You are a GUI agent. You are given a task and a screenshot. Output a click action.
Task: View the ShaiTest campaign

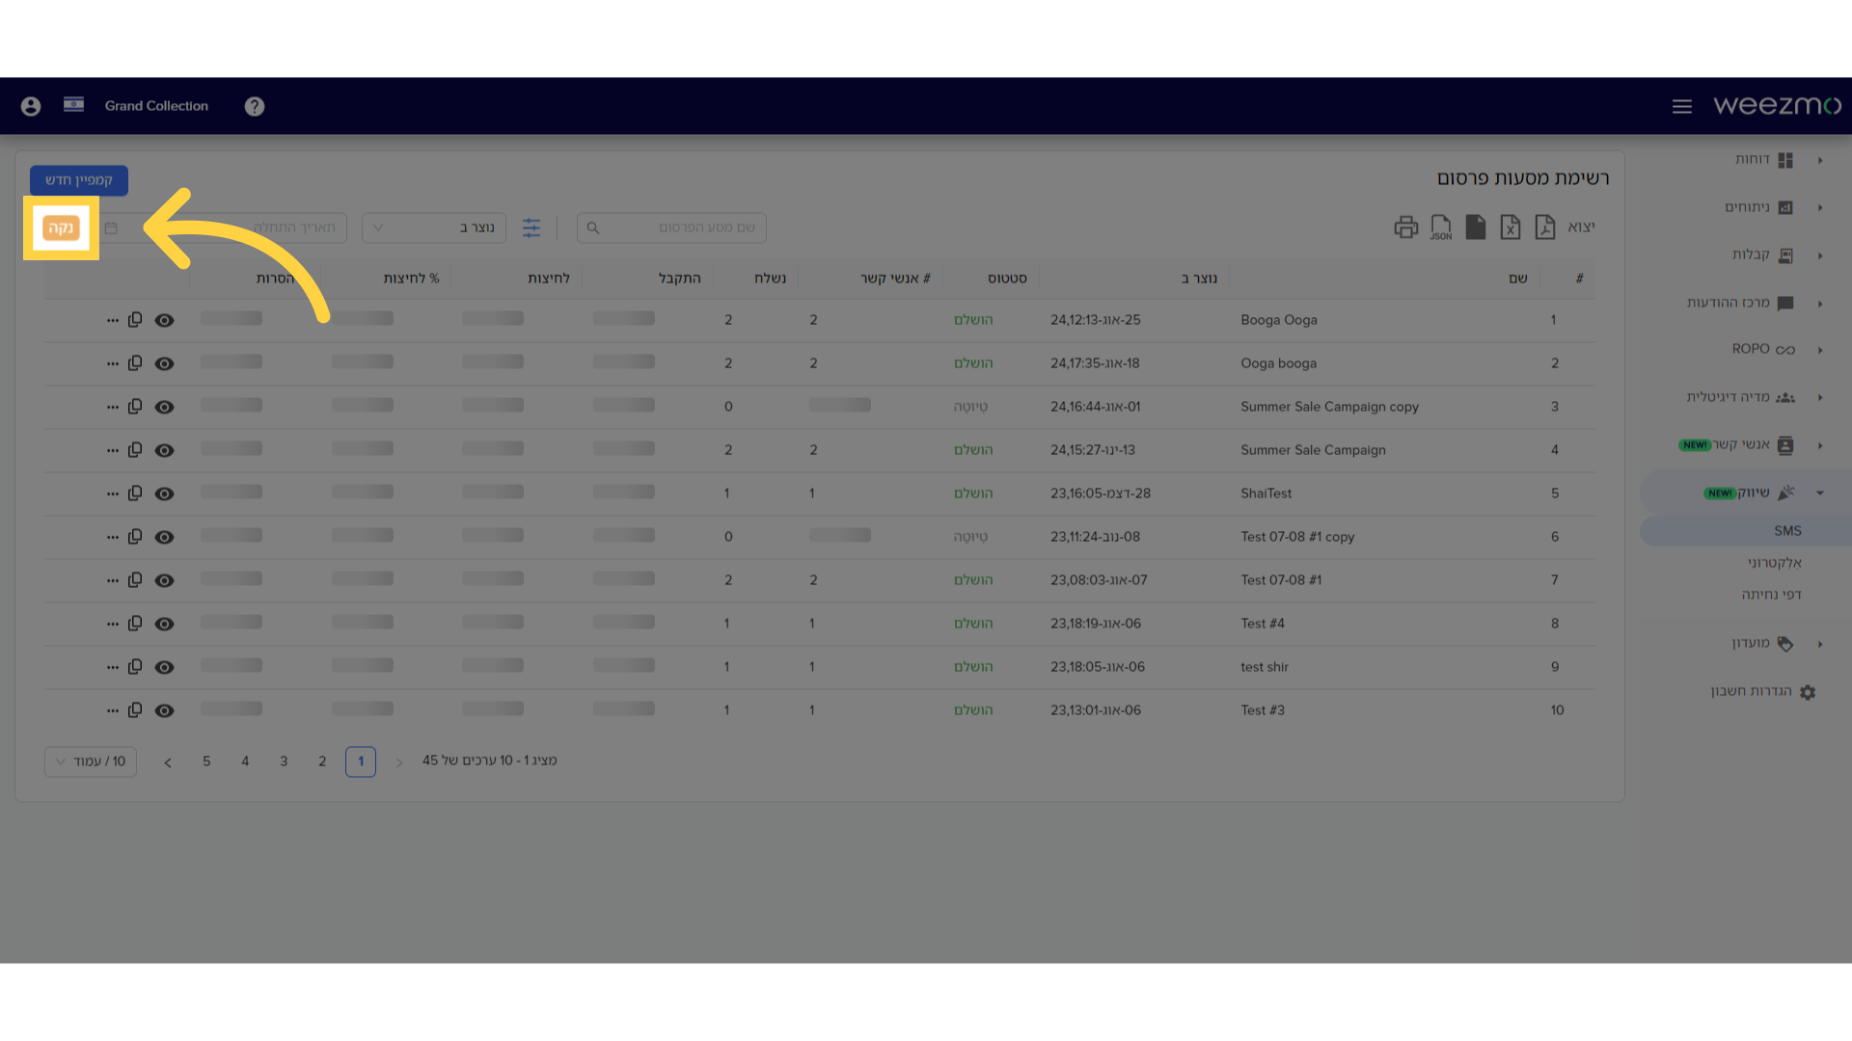[x=165, y=494]
